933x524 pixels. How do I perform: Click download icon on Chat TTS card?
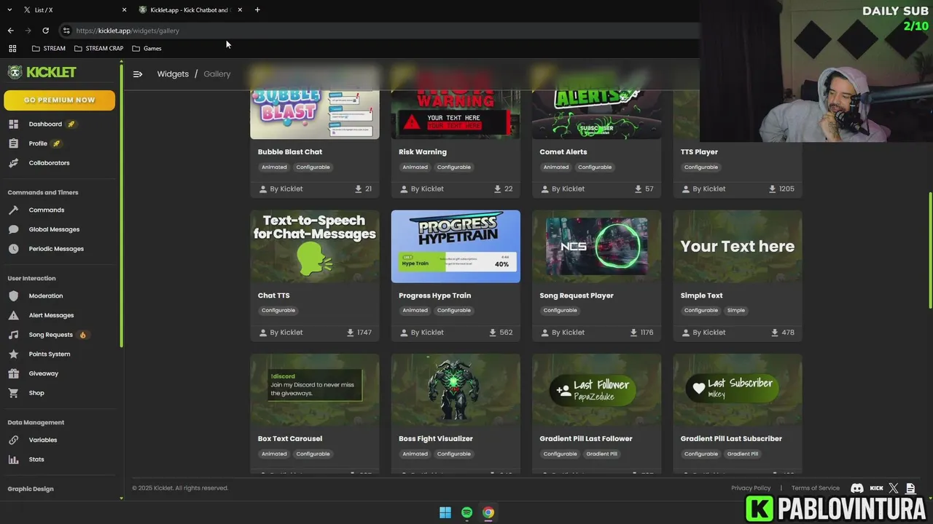(351, 333)
